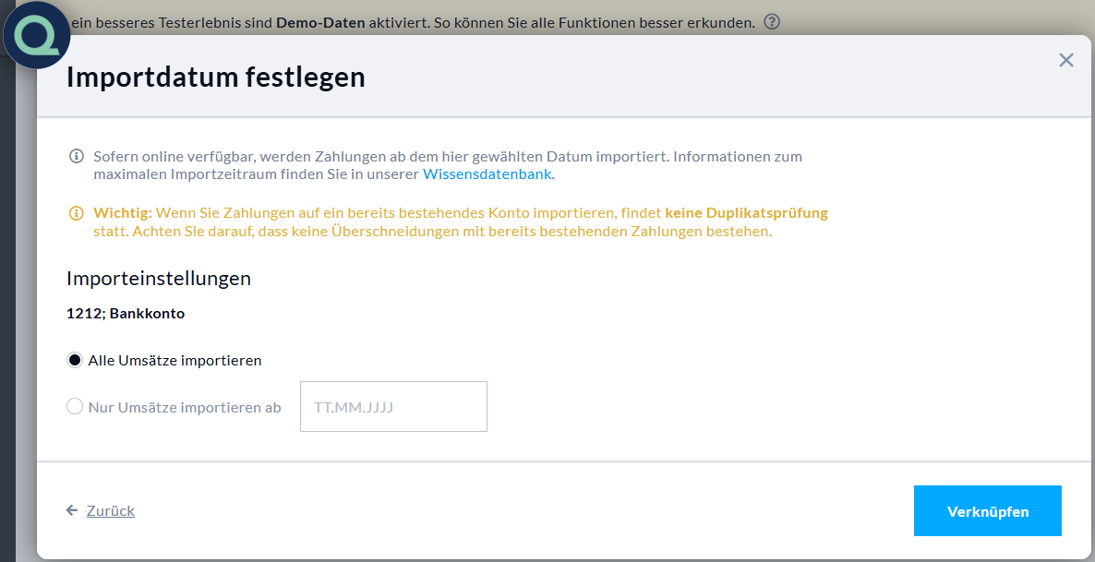The width and height of the screenshot is (1095, 562).
Task: Click the left arrow icon beside Zurück
Action: 72,510
